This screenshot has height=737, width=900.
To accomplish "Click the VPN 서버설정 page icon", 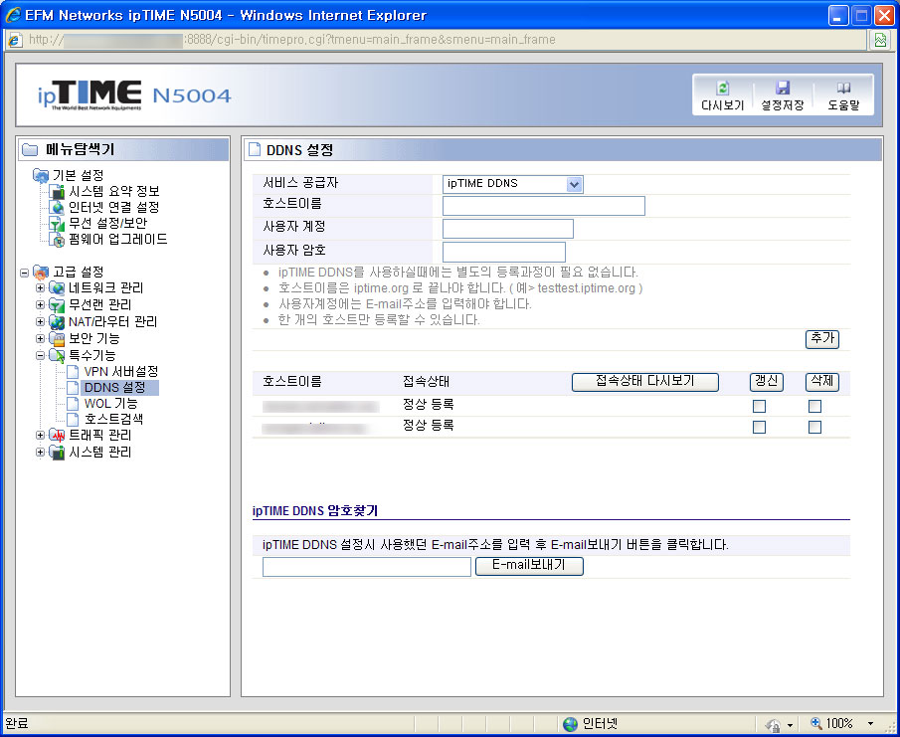I will pyautogui.click(x=73, y=371).
